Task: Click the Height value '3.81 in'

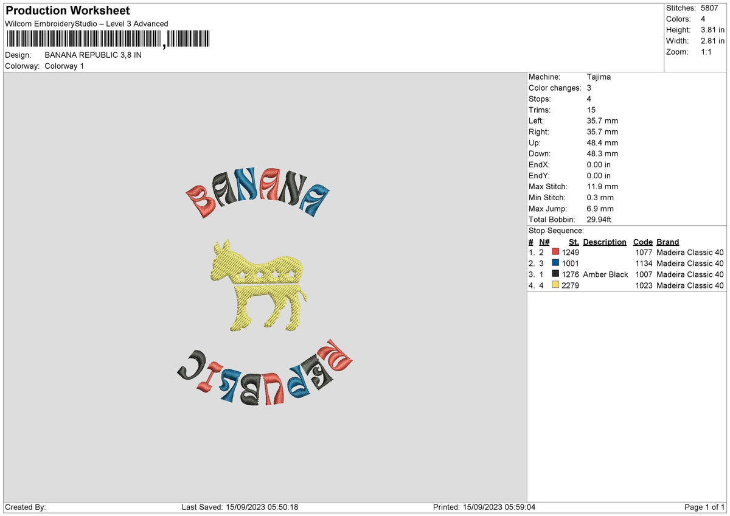Action: pos(712,30)
